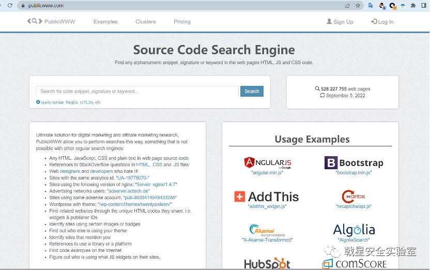Open "pub-9533414948433288" adsense link

(x=150, y=198)
